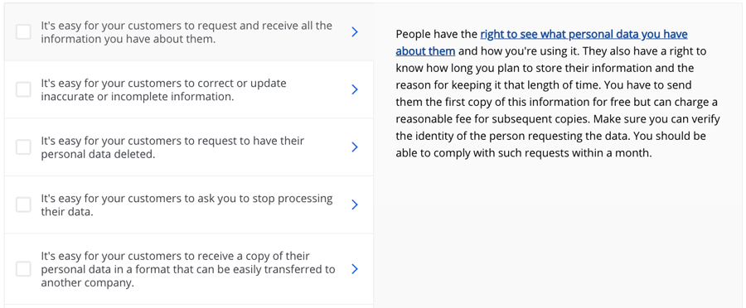Choose the request to have data deleted row
This screenshot has width=746, height=308.
pos(189,147)
